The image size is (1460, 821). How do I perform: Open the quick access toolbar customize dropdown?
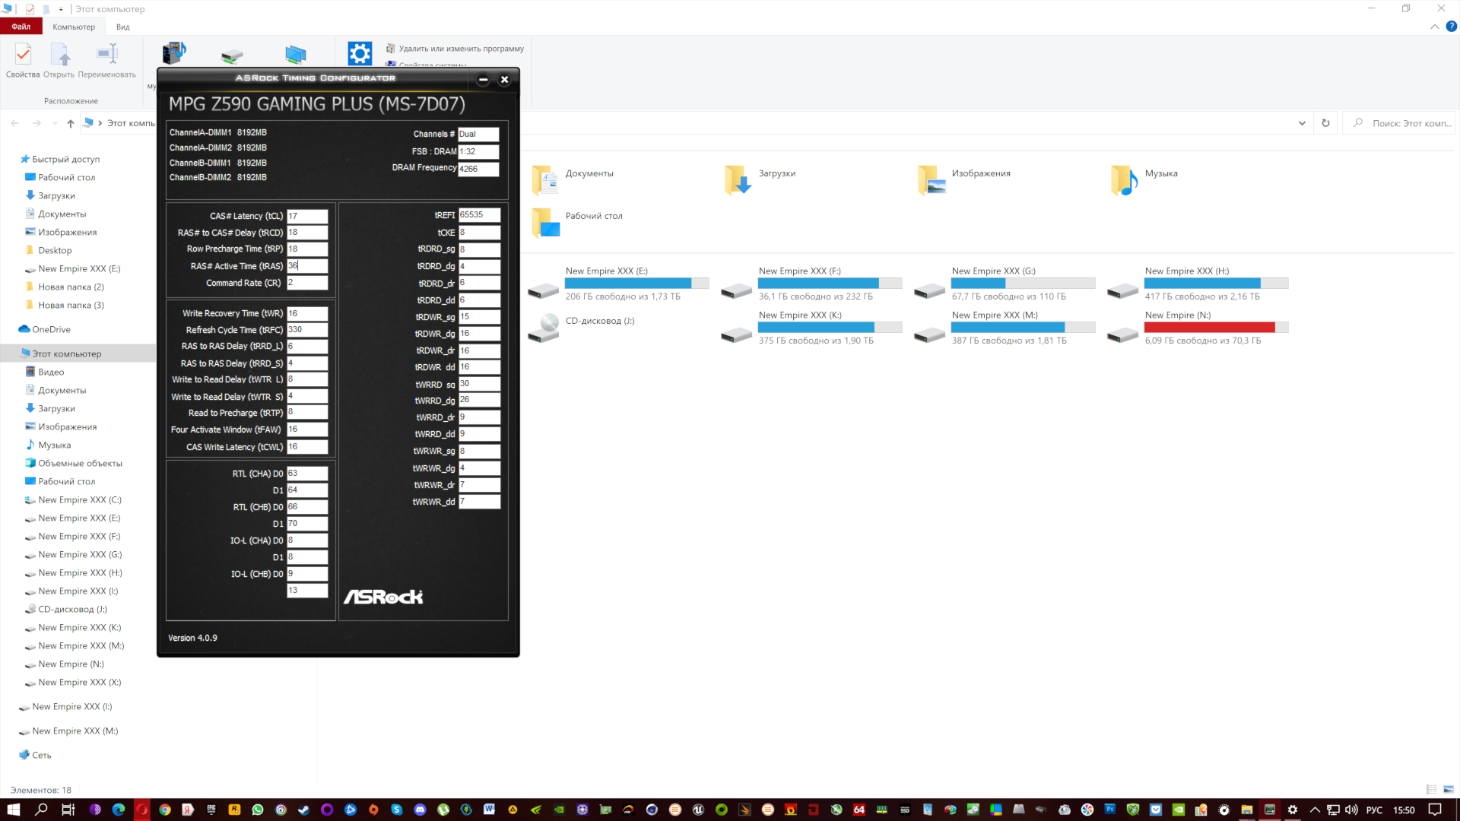pyautogui.click(x=61, y=9)
